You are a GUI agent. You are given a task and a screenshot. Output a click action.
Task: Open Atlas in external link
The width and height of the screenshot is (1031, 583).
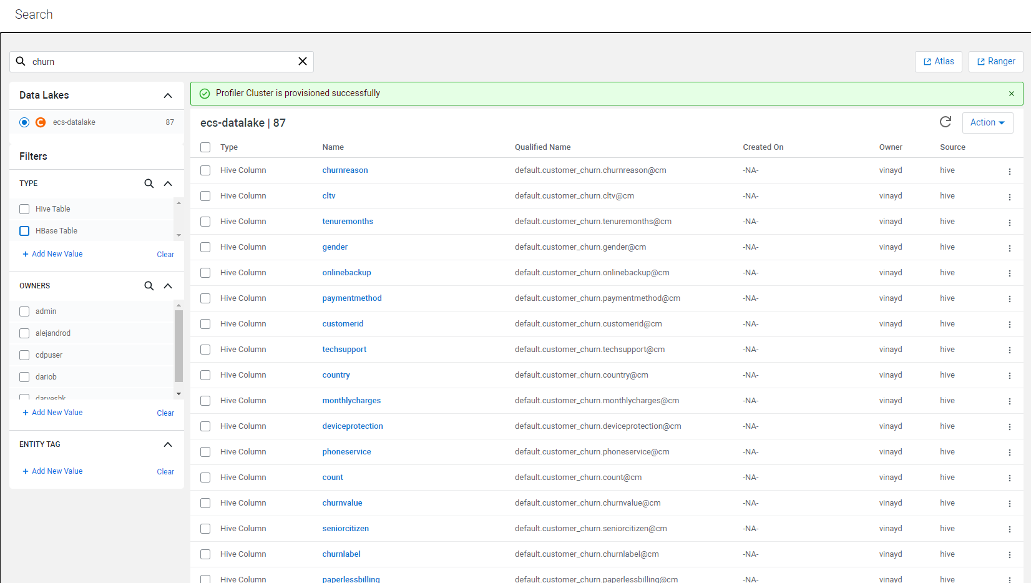[939, 61]
